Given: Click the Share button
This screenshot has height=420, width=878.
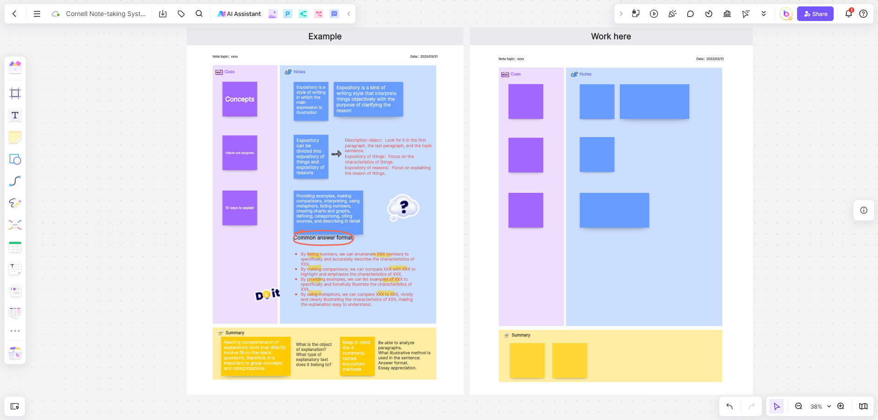Looking at the screenshot, I should click(815, 14).
